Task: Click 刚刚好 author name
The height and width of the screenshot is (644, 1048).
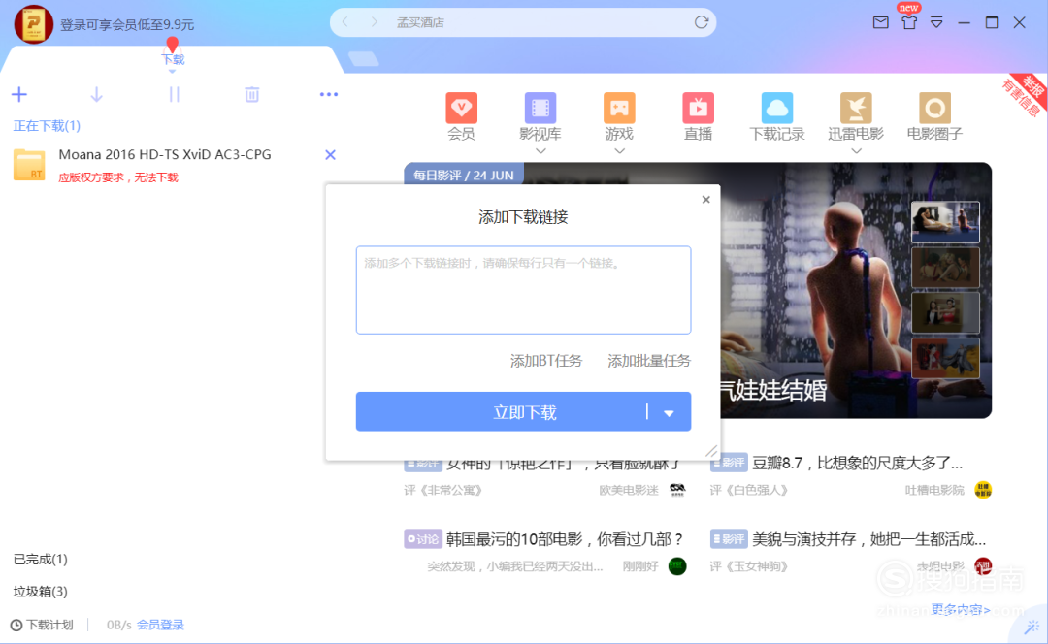Action: (640, 566)
